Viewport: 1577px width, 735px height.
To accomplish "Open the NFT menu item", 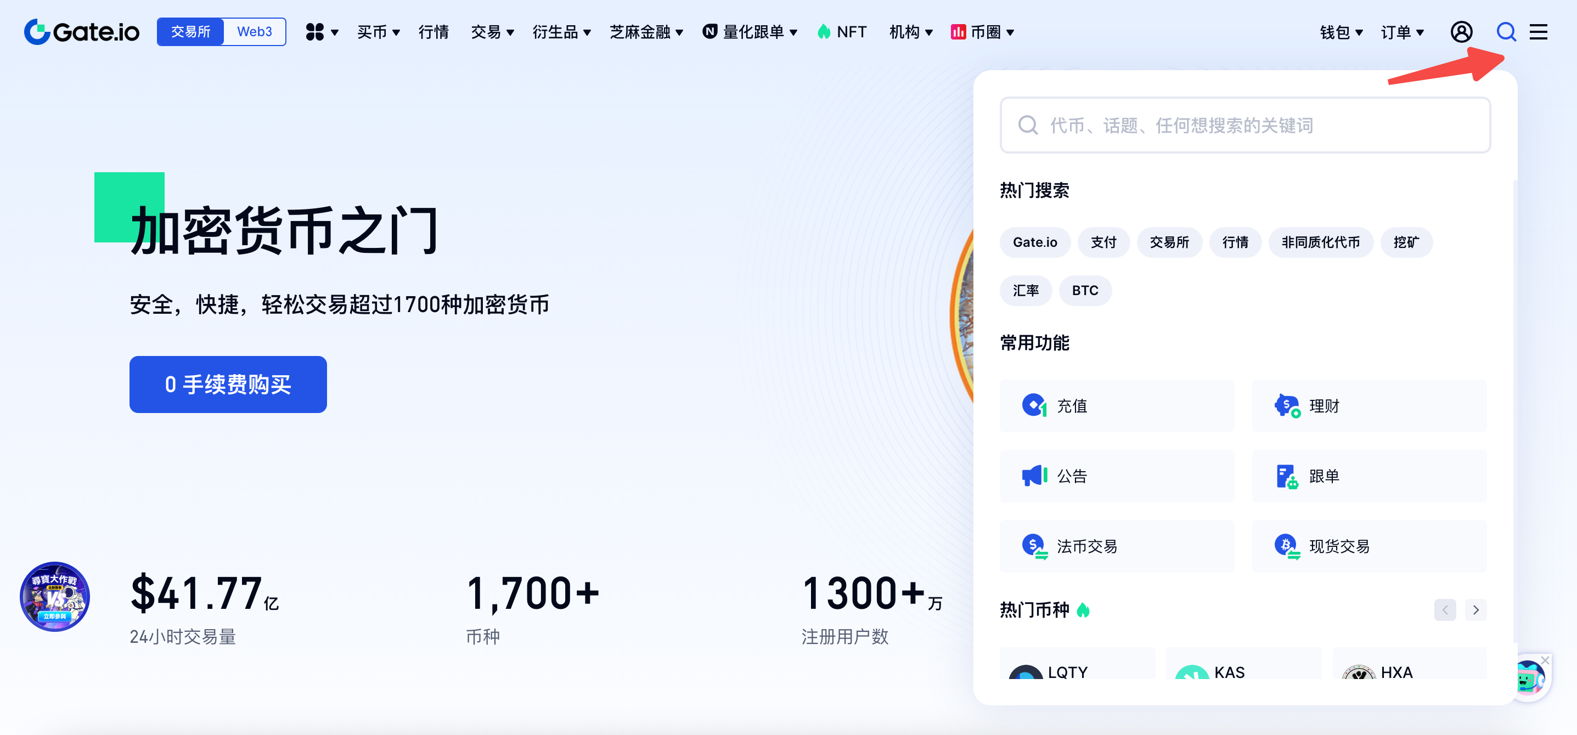I will coord(842,32).
